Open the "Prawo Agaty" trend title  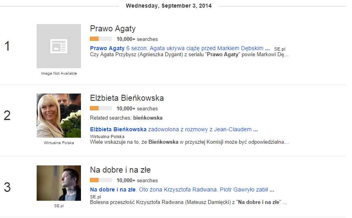click(113, 29)
